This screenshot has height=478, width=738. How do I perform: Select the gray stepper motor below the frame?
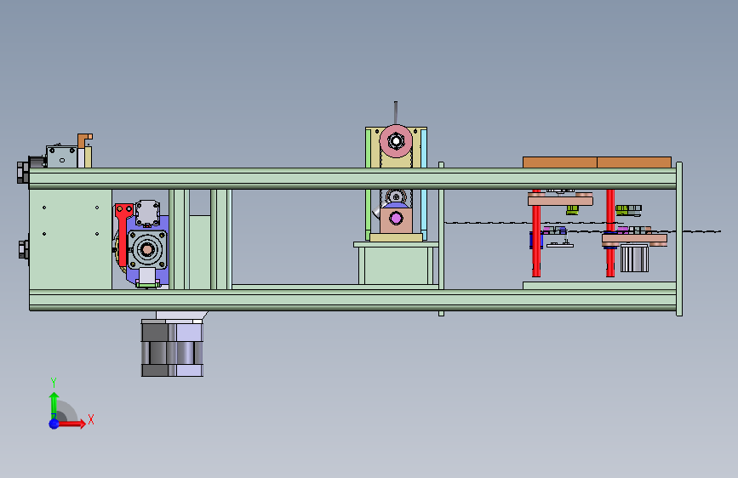(x=172, y=348)
